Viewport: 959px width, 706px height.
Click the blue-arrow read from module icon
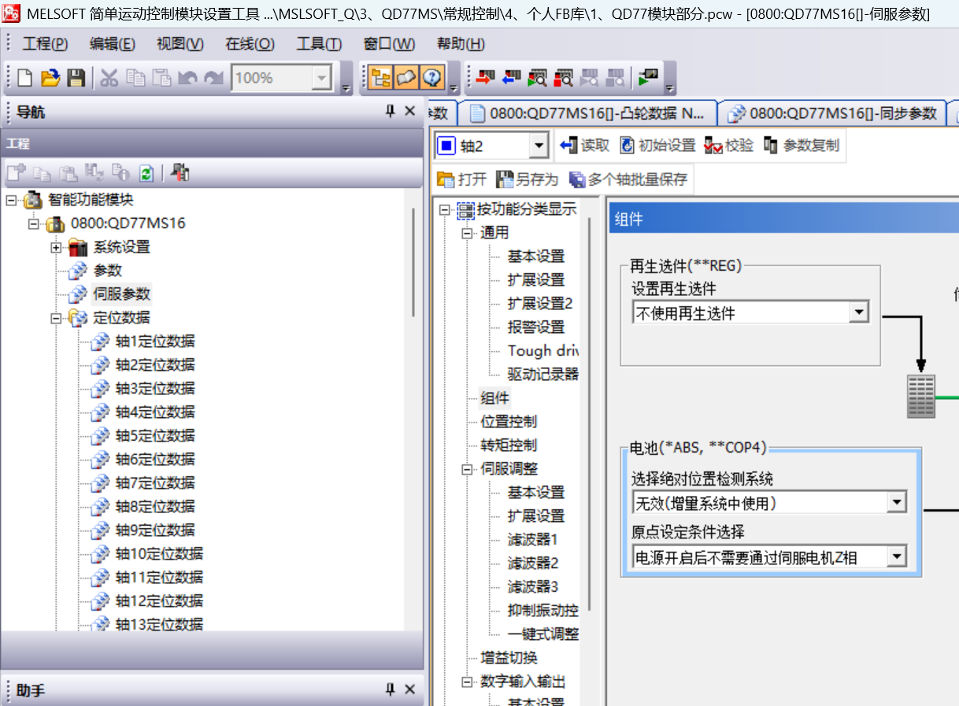(512, 78)
